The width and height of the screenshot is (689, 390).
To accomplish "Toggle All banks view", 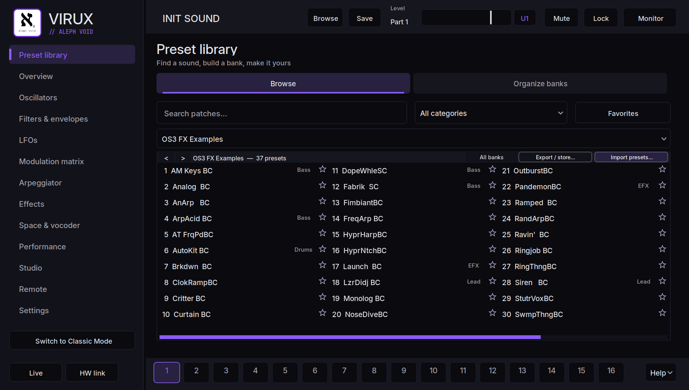I will click(x=491, y=157).
